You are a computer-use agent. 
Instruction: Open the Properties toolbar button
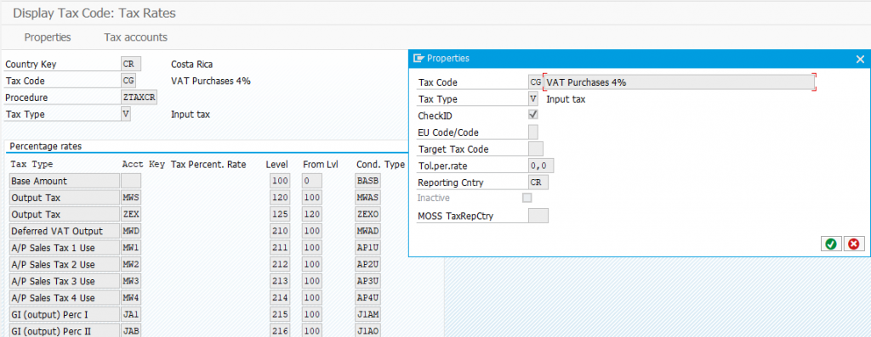[48, 37]
